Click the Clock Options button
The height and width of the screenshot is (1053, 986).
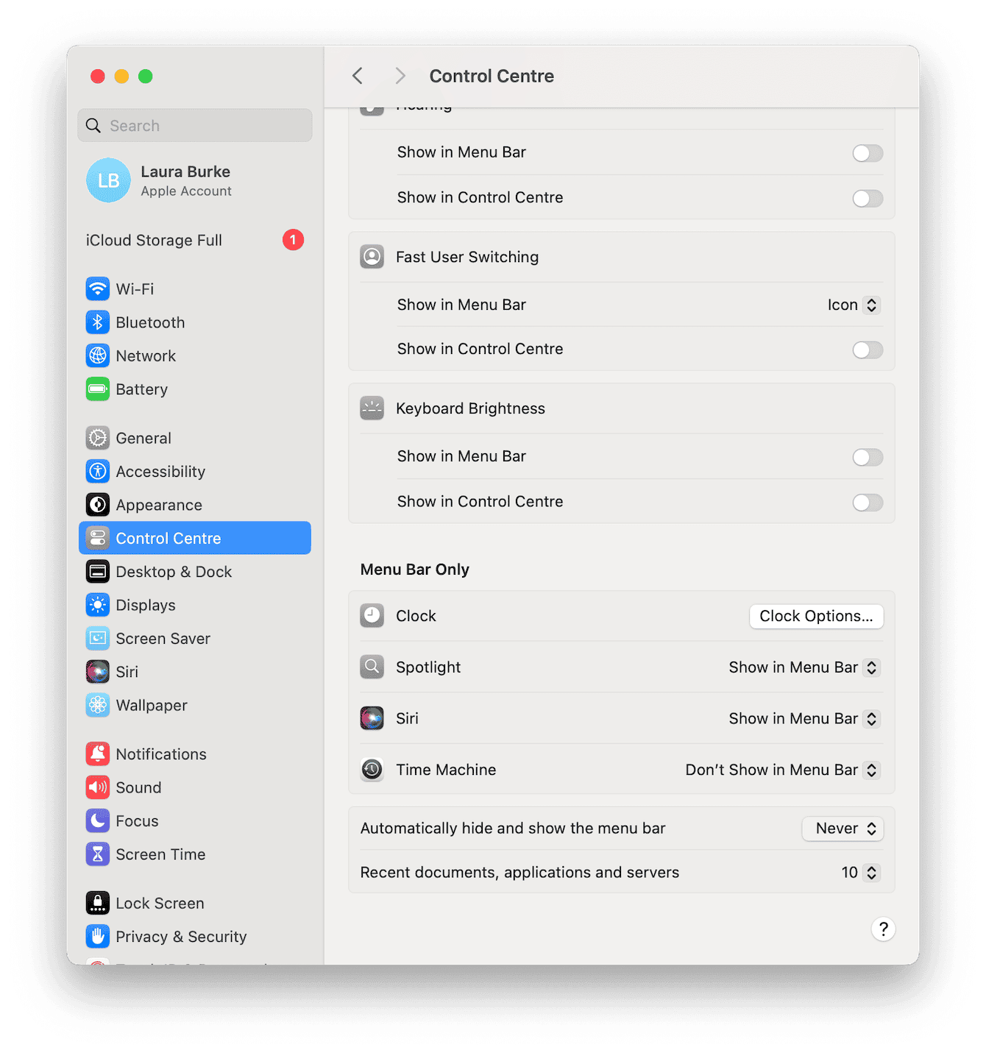click(816, 616)
